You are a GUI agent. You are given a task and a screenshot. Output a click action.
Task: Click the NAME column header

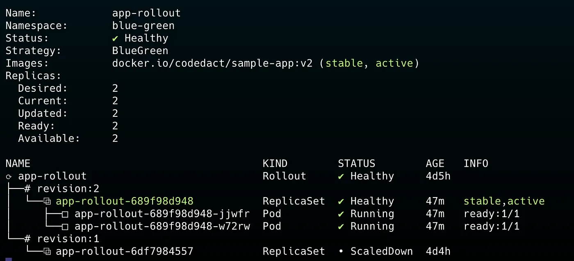coord(18,164)
